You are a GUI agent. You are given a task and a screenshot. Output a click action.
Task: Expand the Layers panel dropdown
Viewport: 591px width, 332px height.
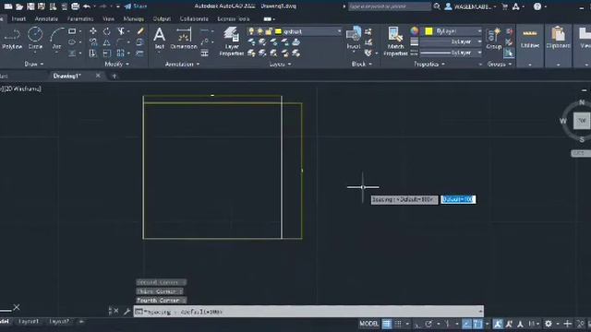click(x=280, y=65)
